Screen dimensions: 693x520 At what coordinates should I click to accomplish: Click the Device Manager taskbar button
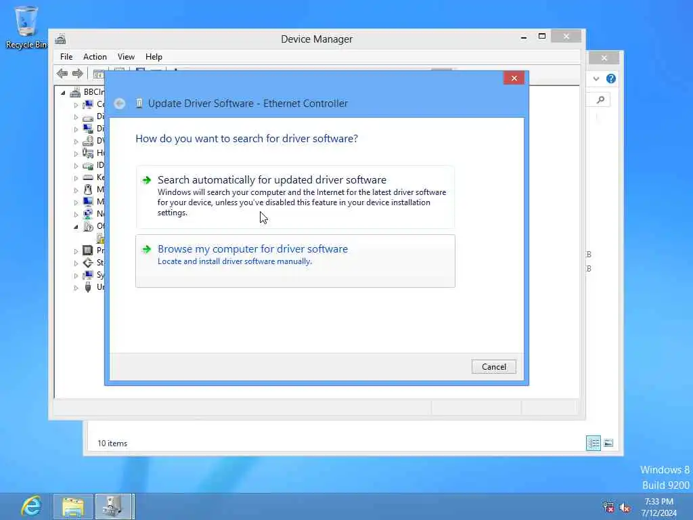point(113,506)
